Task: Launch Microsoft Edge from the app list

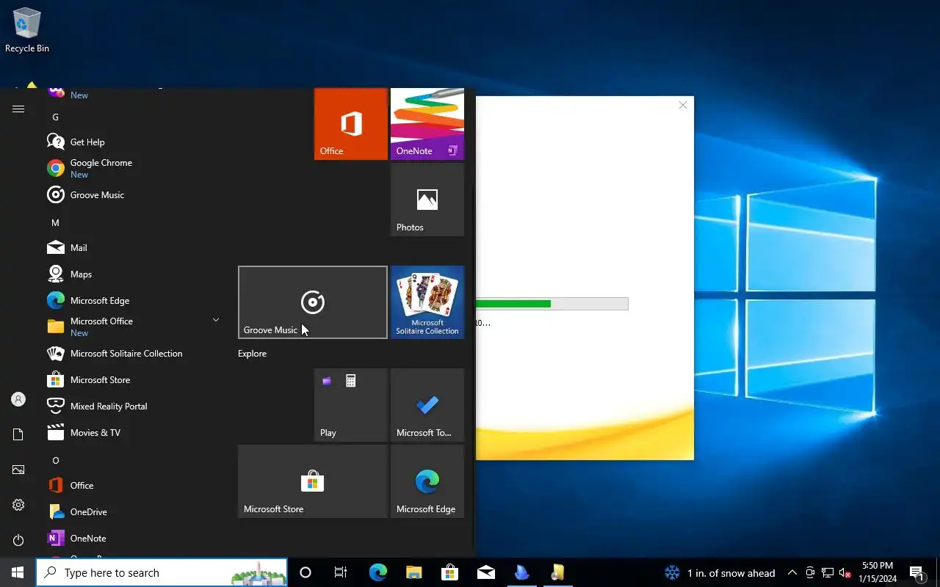Action: 132,301
